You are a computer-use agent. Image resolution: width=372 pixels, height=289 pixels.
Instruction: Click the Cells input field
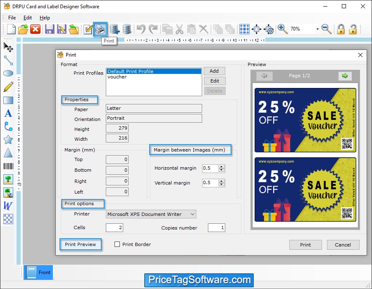114,228
